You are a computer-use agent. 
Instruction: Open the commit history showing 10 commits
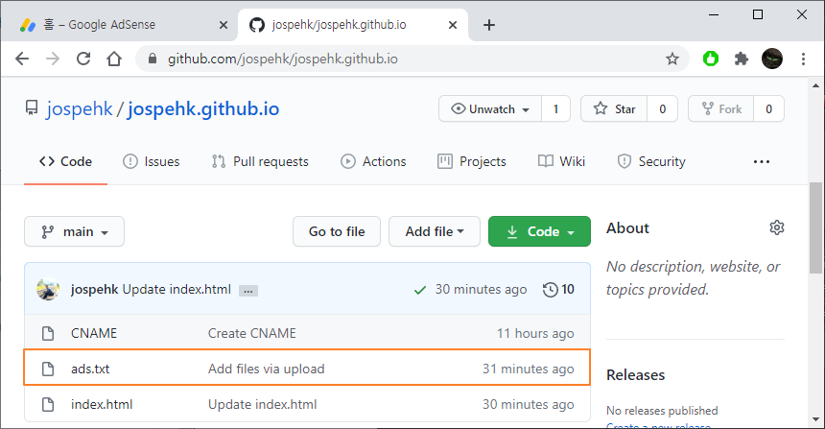[x=558, y=290]
